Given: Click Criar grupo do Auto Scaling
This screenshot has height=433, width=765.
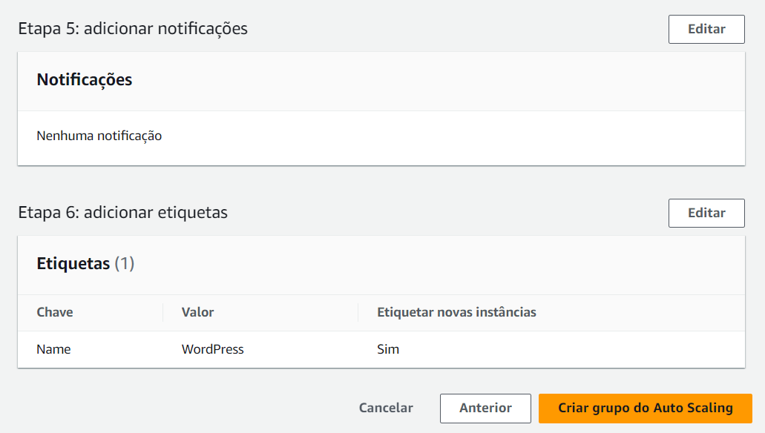Looking at the screenshot, I should [x=644, y=408].
